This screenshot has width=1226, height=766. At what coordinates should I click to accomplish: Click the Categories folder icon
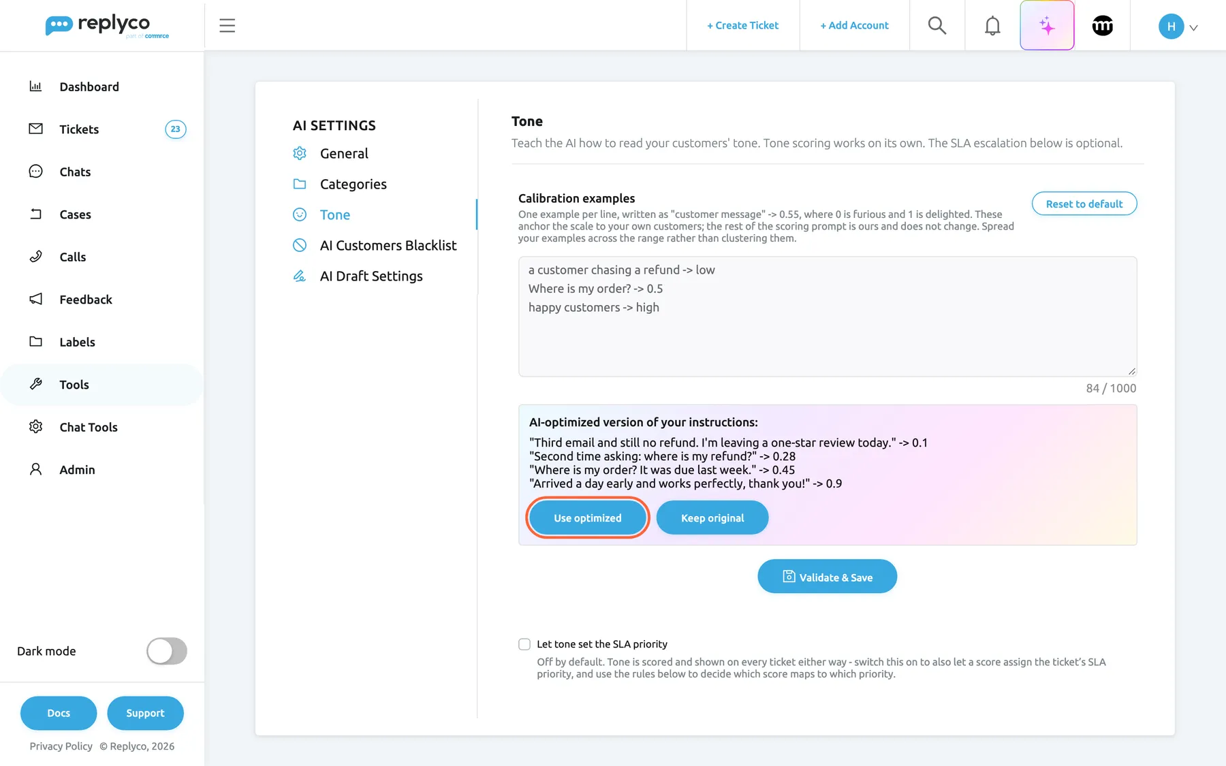[300, 184]
